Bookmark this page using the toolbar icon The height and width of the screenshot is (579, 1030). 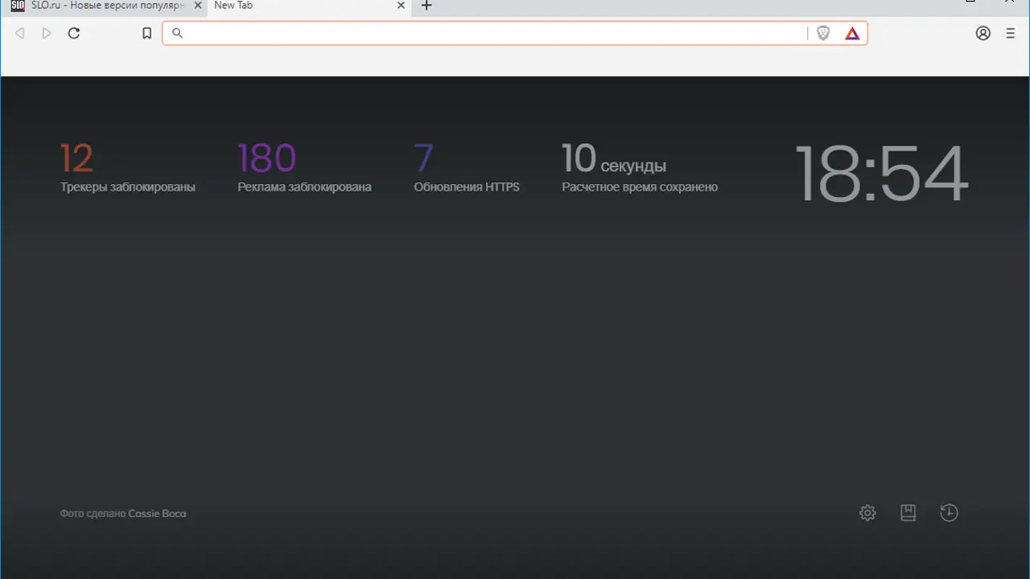coord(146,33)
